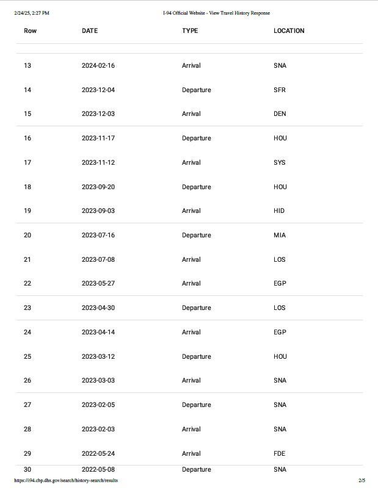Open the i94.cbp.dhs.gov URL in the footer
This screenshot has height=493, width=378.
point(66,480)
